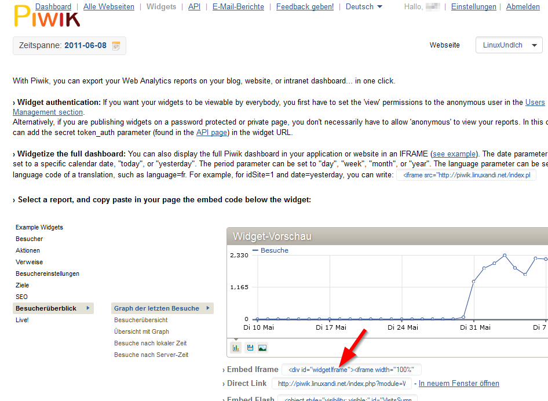The height and width of the screenshot is (401, 548).
Task: Select the Besuchereinstellungen widget category
Action: [48, 274]
